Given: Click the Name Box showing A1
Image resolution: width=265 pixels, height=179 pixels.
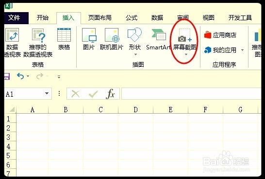Looking at the screenshot, I should point(24,94).
